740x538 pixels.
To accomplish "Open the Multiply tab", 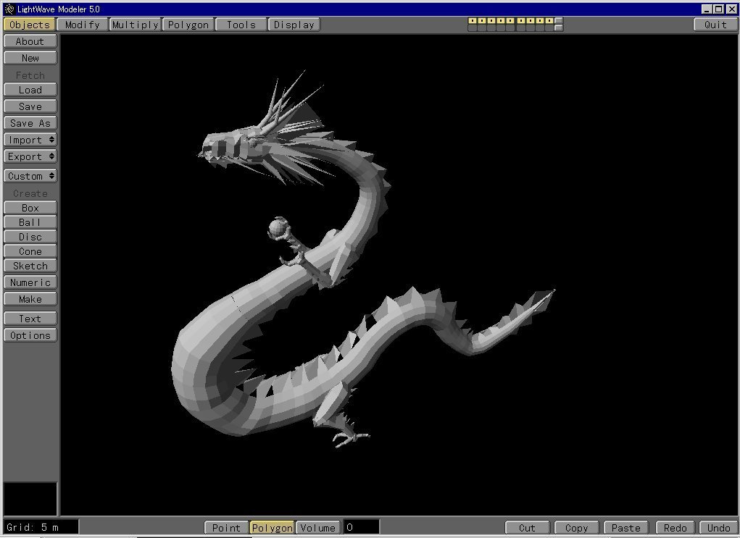I will tap(135, 25).
